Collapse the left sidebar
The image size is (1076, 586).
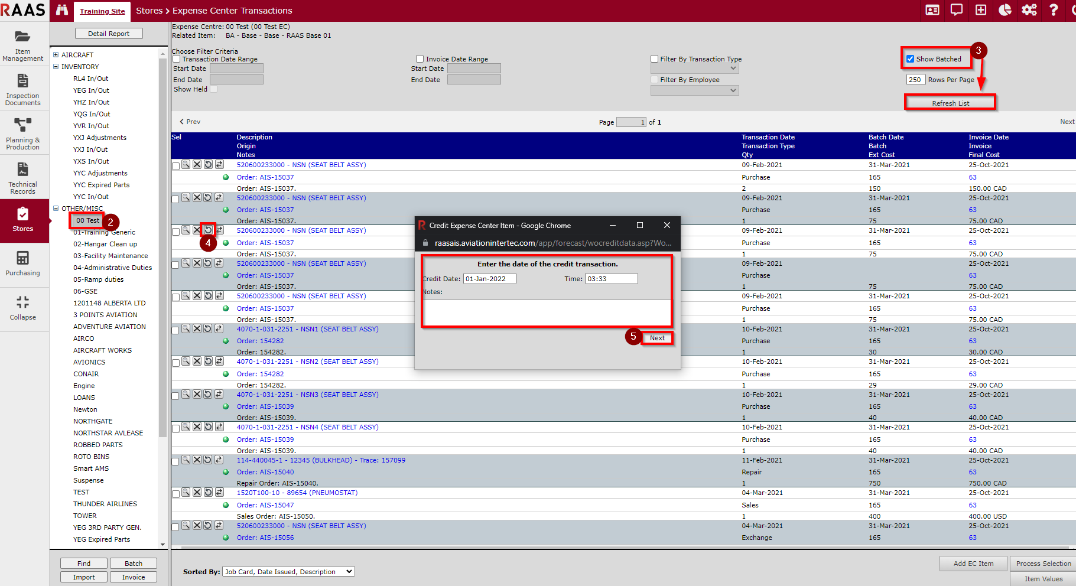(x=23, y=307)
